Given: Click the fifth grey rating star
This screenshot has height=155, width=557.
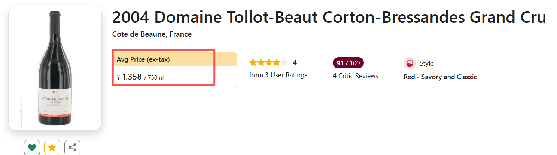Looking at the screenshot, I should (284, 63).
